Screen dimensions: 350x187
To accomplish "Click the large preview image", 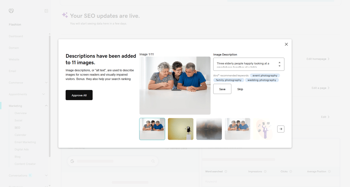I will click(175, 85).
